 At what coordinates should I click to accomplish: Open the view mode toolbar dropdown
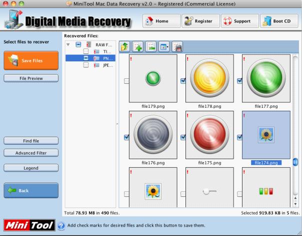point(164,47)
